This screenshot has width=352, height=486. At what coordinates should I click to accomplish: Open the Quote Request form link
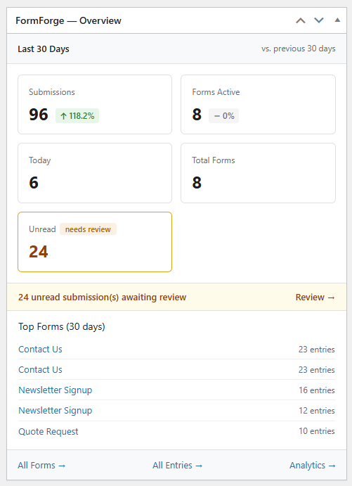pos(48,431)
